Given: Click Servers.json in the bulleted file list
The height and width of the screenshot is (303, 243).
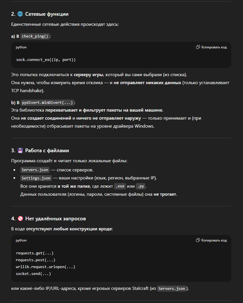Looking at the screenshot, I should point(35,170).
